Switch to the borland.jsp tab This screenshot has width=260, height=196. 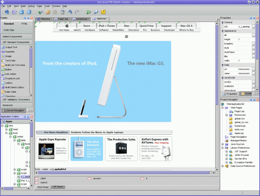81,19
